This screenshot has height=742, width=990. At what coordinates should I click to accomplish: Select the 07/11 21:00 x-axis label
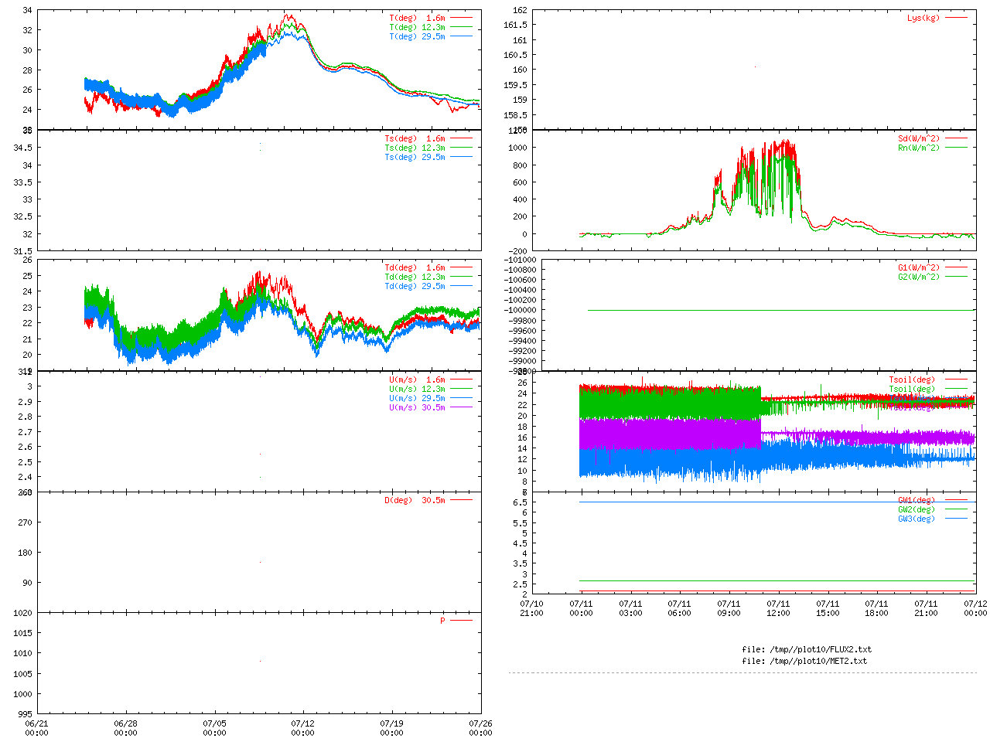[926, 608]
